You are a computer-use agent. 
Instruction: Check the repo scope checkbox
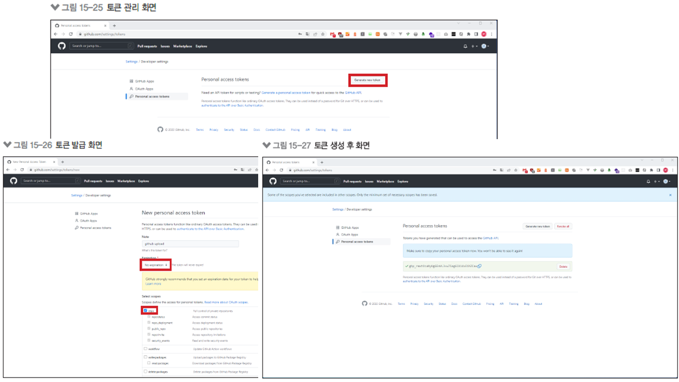[x=146, y=311]
